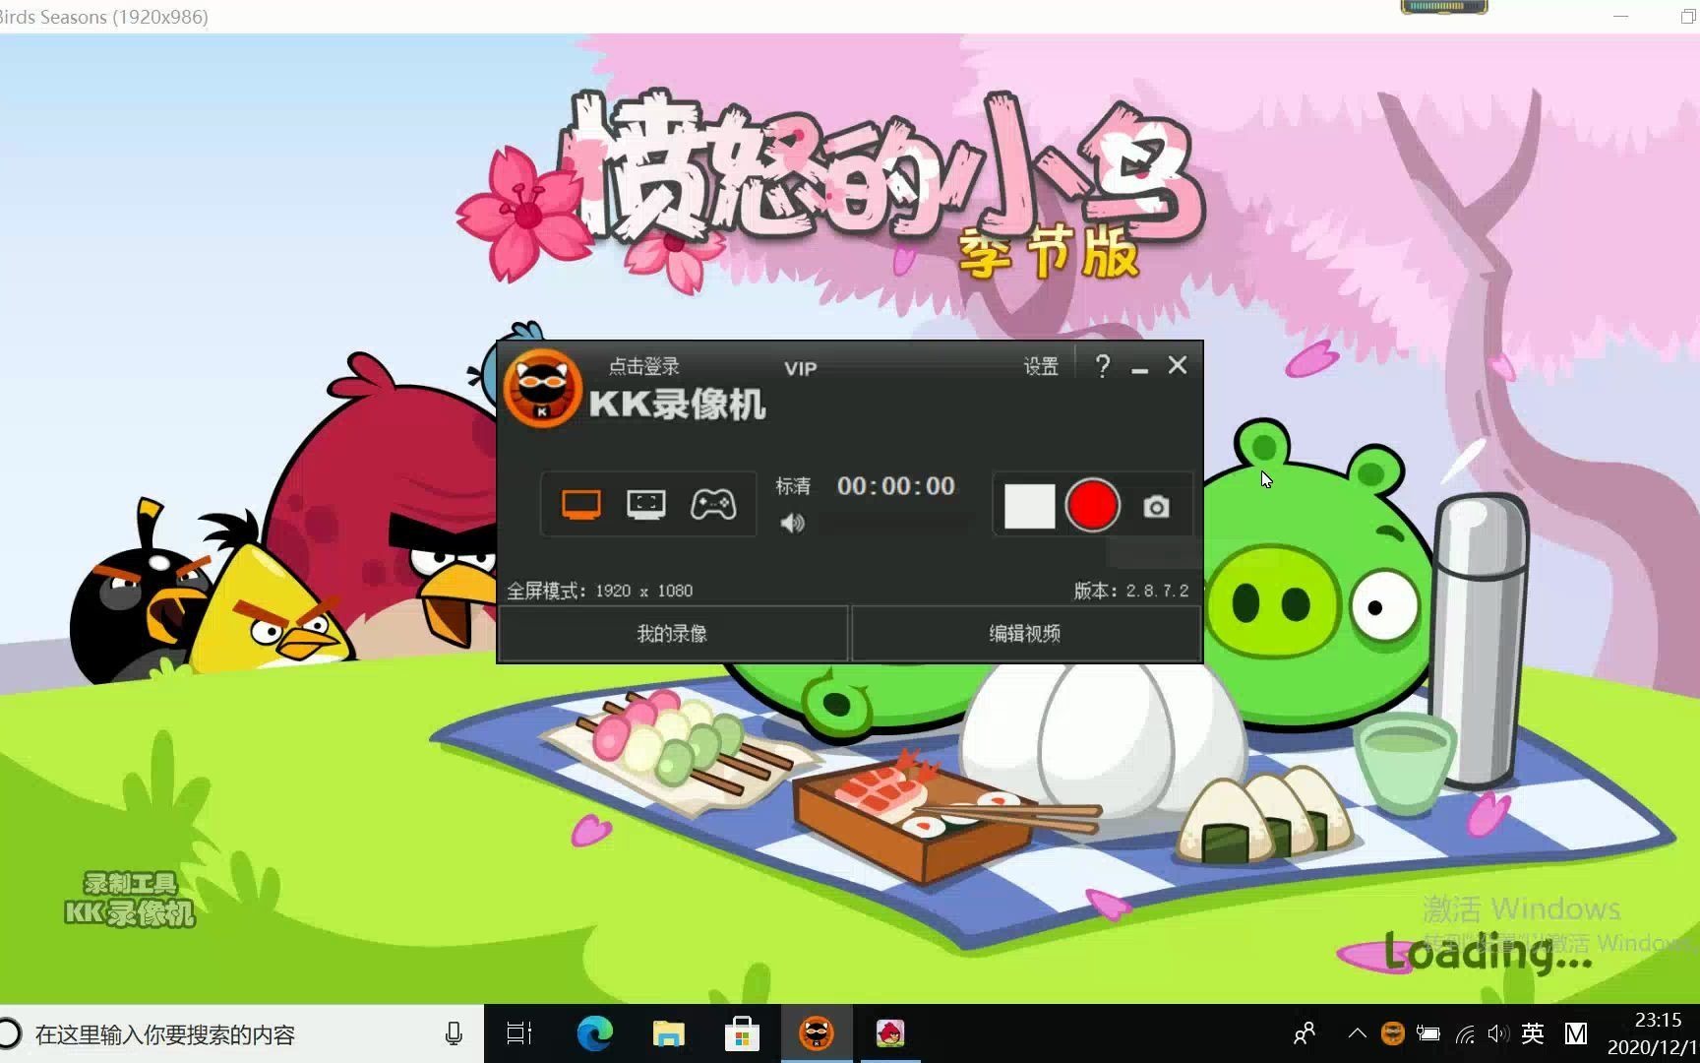Switch input language 英 indicator
This screenshot has width=1700, height=1063.
pyautogui.click(x=1533, y=1033)
